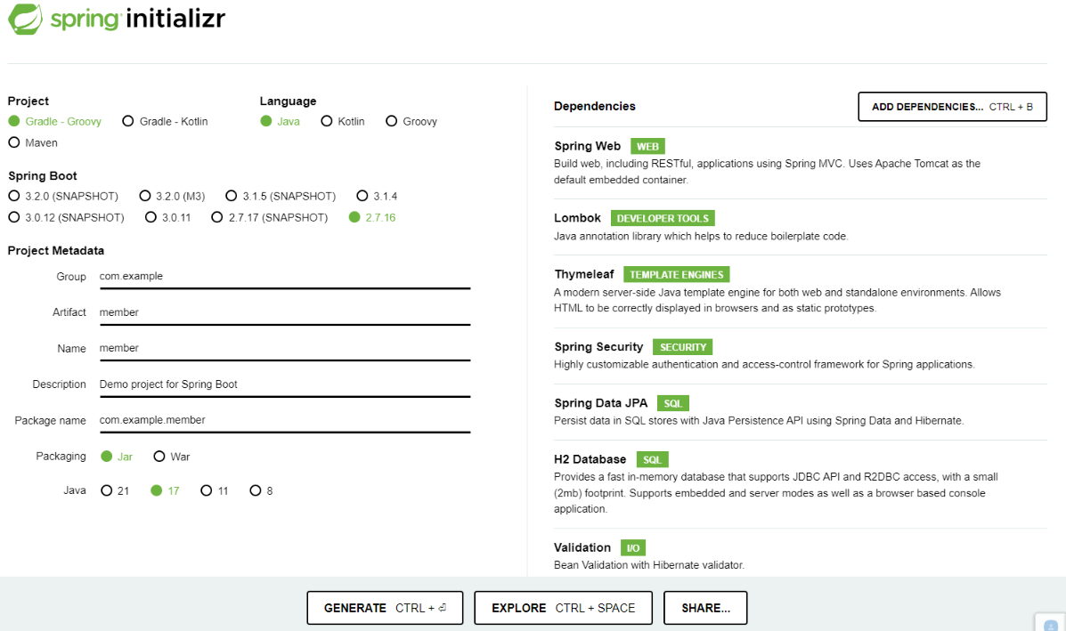Focus the Name input field
Image resolution: width=1066 pixels, height=631 pixels.
tap(285, 349)
